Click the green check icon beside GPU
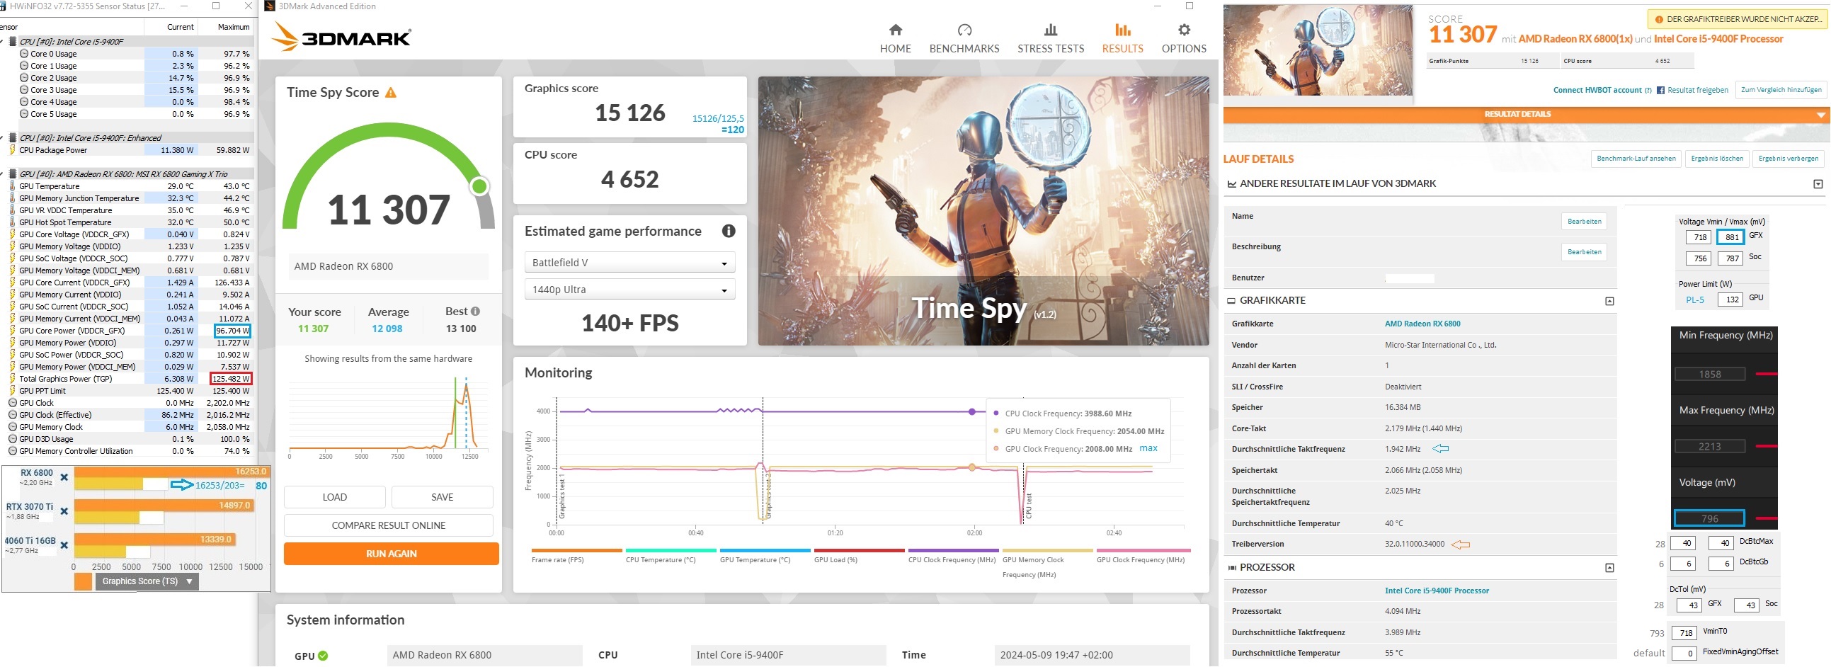The image size is (1831, 667). click(323, 656)
